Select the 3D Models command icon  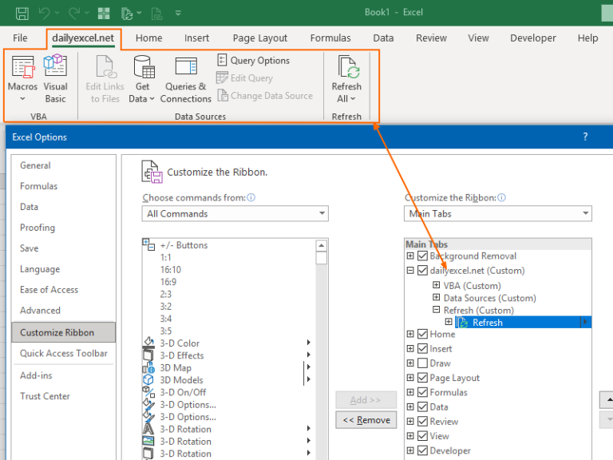[148, 380]
